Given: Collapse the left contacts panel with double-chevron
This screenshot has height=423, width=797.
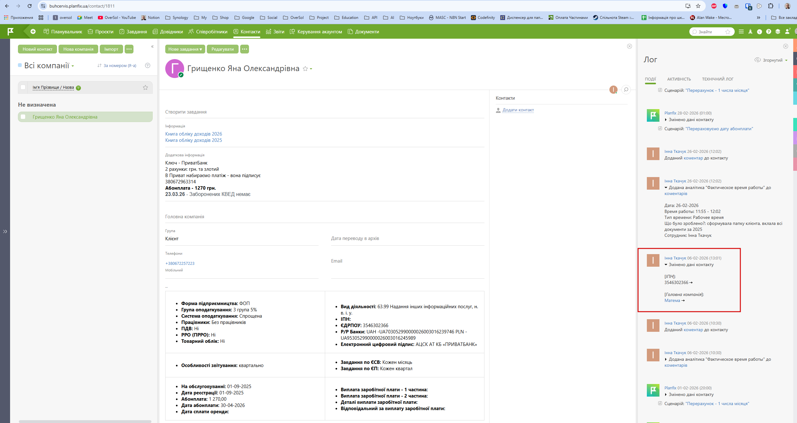Looking at the screenshot, I should (x=152, y=47).
